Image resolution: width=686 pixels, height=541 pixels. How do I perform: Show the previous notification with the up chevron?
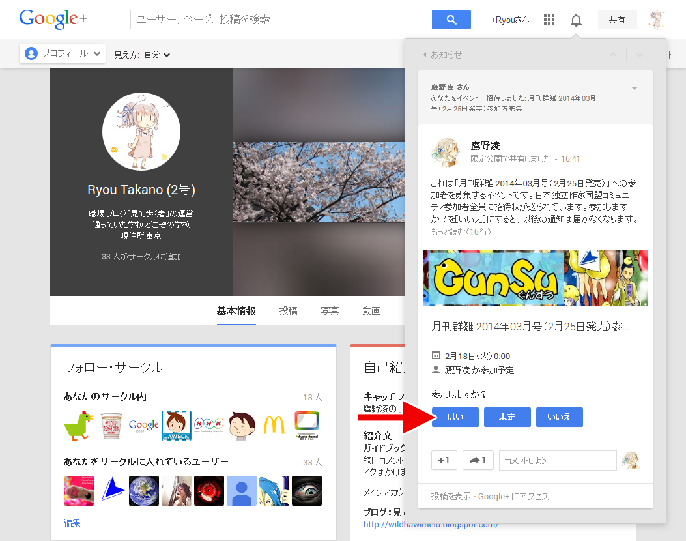pyautogui.click(x=613, y=55)
